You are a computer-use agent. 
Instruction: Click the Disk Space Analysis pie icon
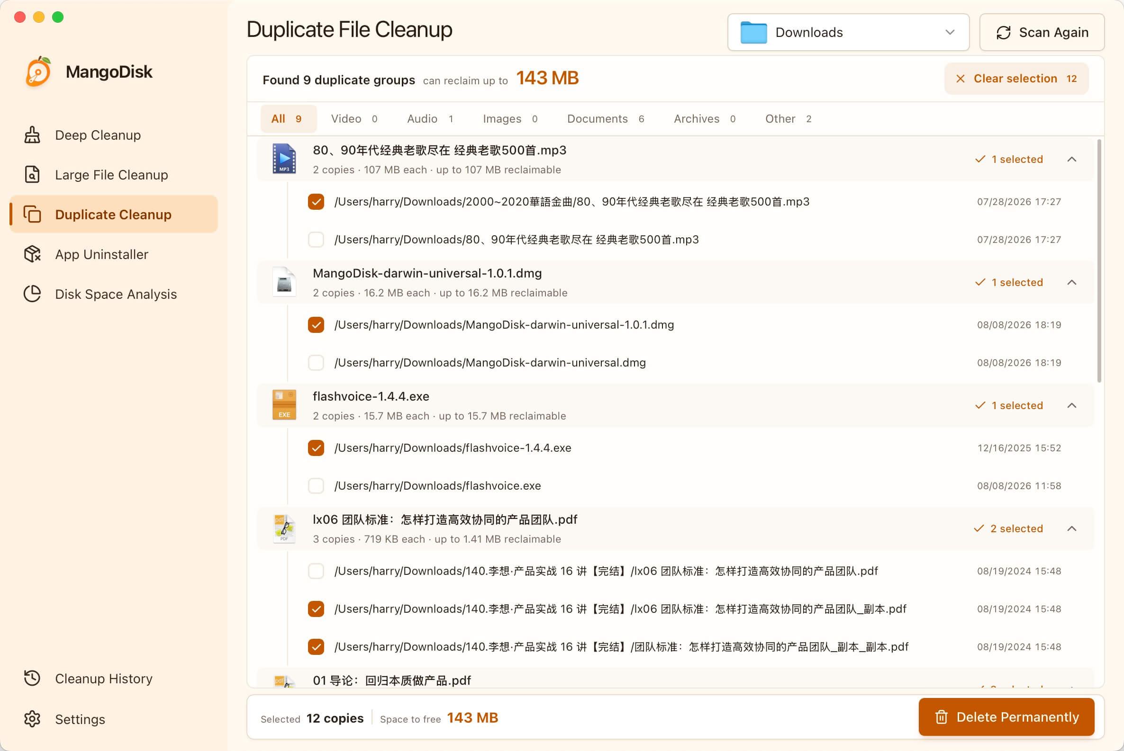pyautogui.click(x=32, y=294)
